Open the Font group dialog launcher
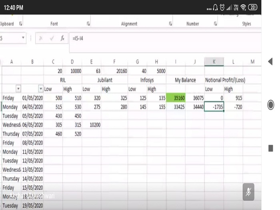The height and width of the screenshot is (210, 280). pos(88,24)
